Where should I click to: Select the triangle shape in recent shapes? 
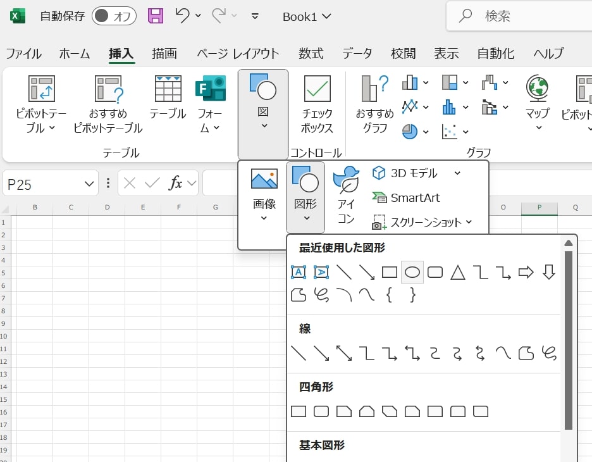pyautogui.click(x=457, y=272)
